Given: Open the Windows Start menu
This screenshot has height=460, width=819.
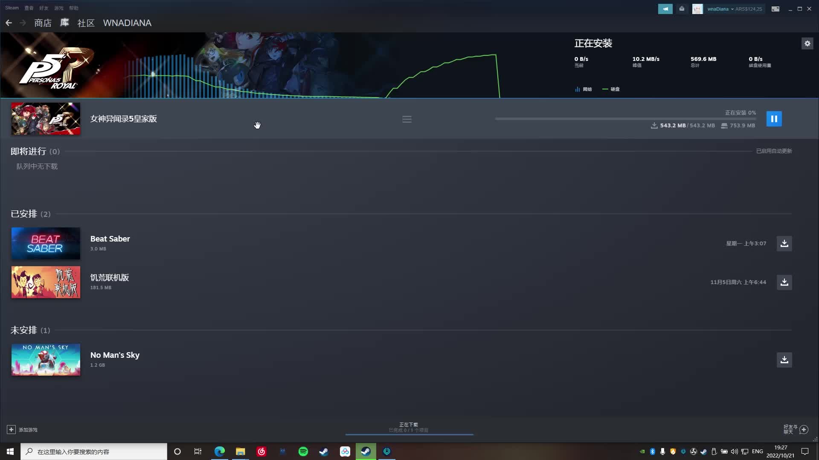Looking at the screenshot, I should (10, 451).
